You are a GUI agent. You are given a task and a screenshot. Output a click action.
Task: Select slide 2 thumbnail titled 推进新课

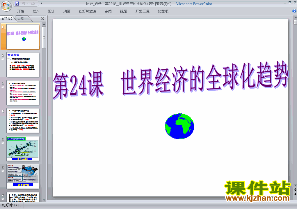click(x=23, y=64)
